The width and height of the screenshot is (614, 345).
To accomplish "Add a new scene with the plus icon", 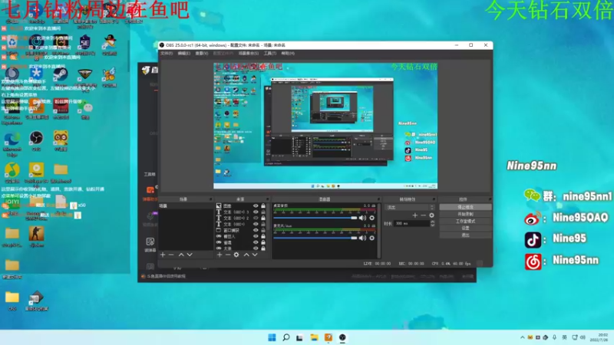I will click(x=163, y=255).
